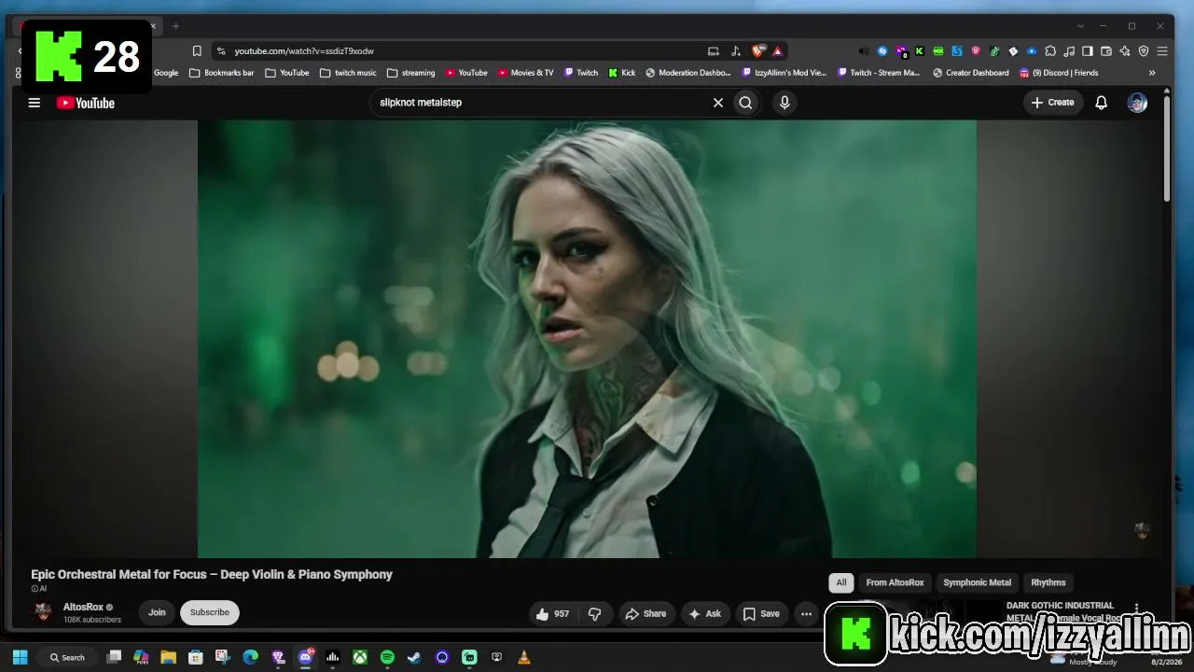The height and width of the screenshot is (672, 1194).
Task: Go to the YouTube home logo
Action: point(86,103)
